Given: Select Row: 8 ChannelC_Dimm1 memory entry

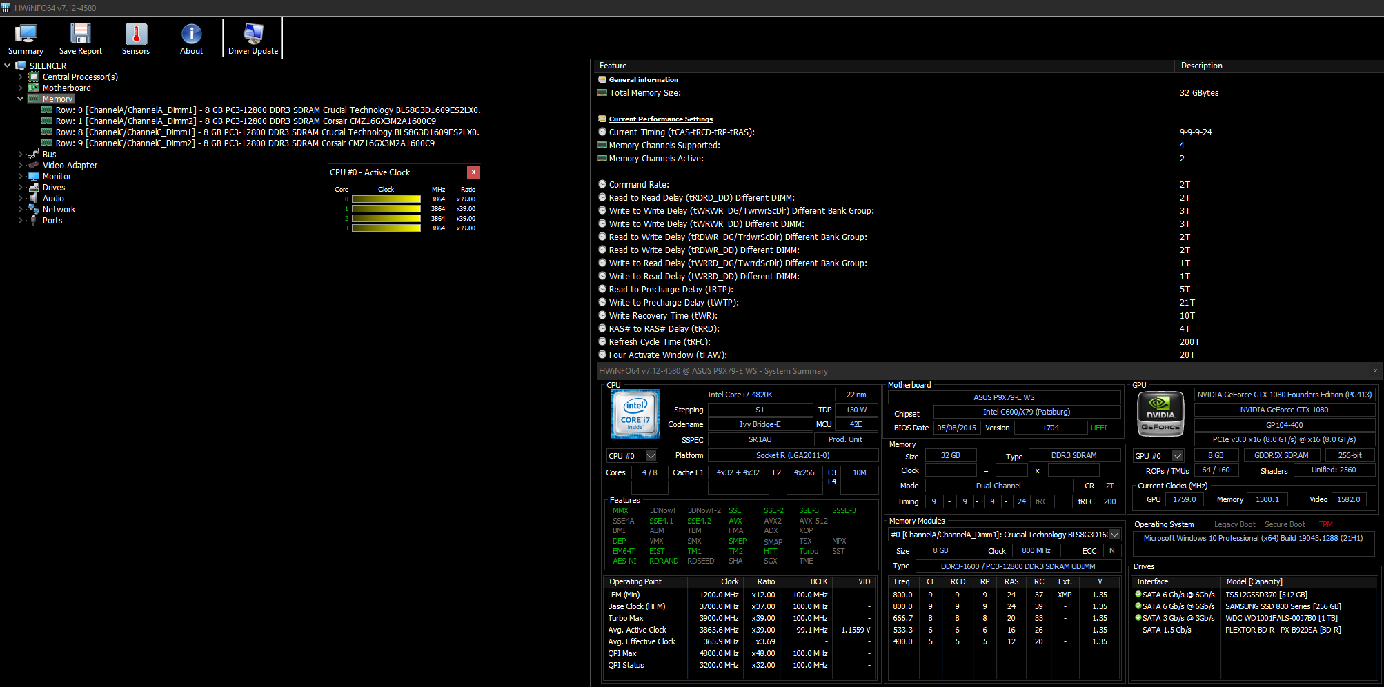Looking at the screenshot, I should (x=268, y=132).
